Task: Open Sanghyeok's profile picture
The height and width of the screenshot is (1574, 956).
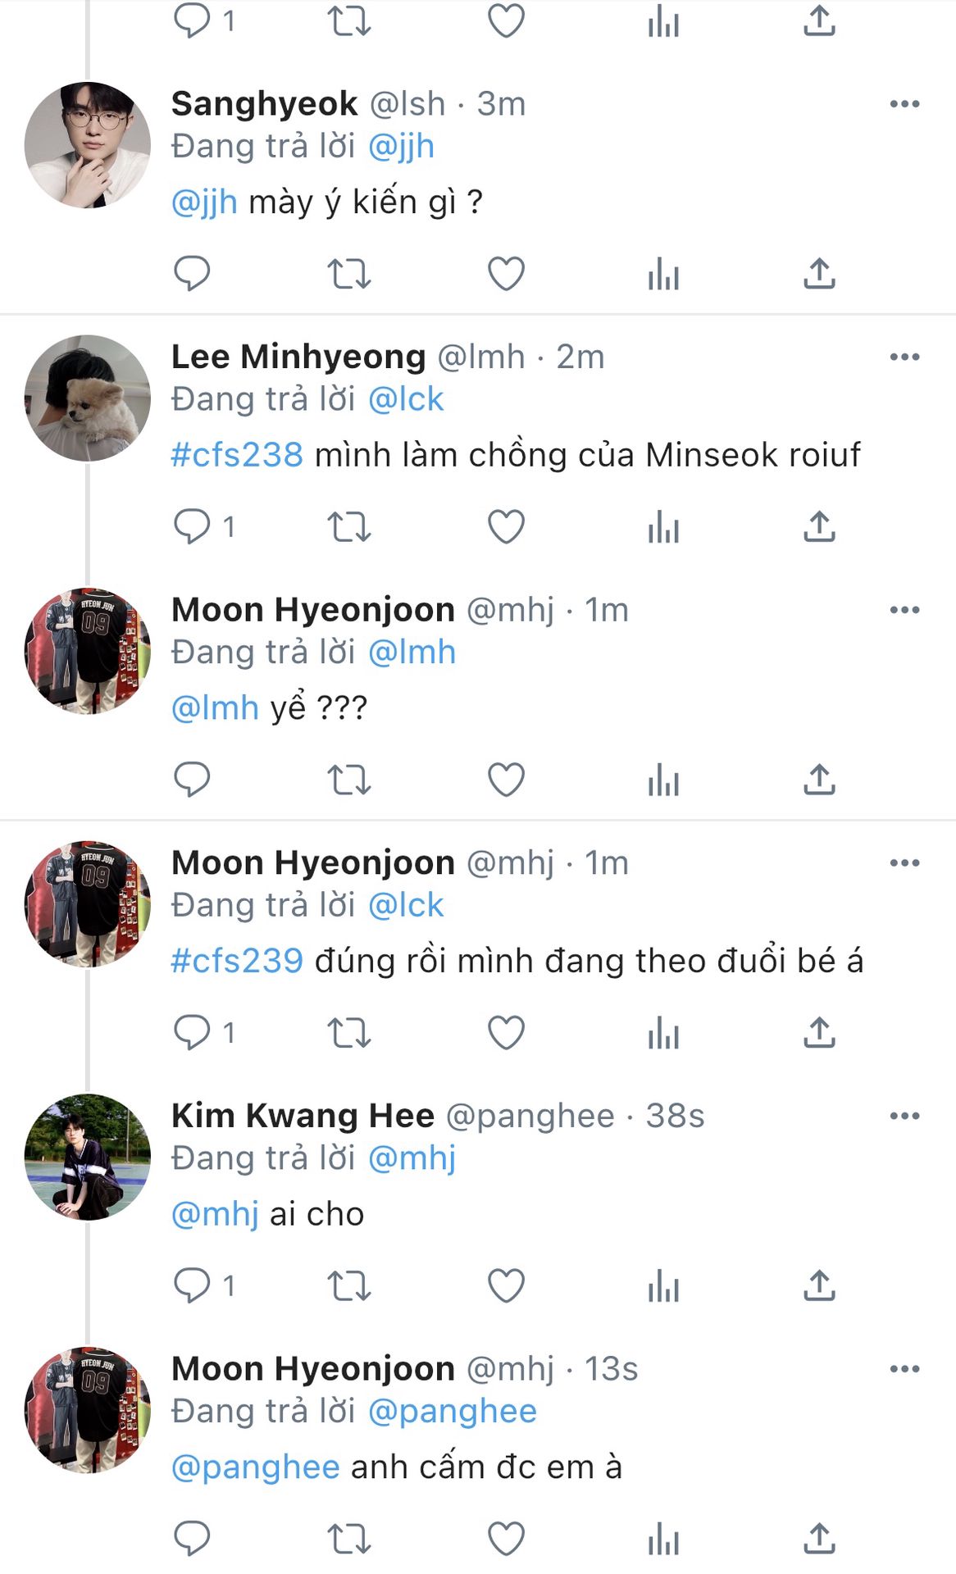Action: pyautogui.click(x=88, y=145)
